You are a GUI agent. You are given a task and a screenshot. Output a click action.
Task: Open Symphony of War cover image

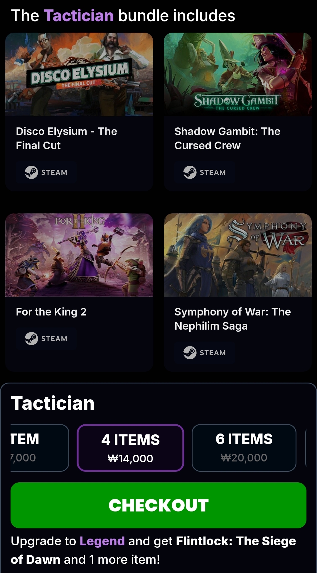click(x=238, y=255)
